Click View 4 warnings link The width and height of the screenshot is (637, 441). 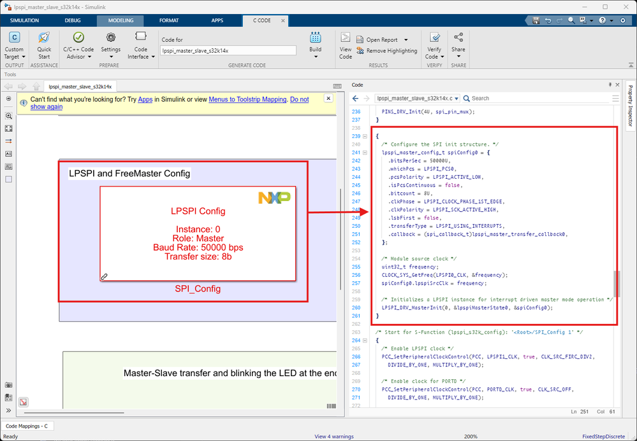[334, 437]
